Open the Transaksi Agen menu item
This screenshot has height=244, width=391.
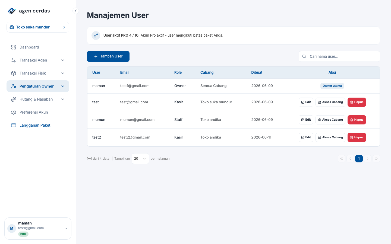tap(38, 60)
